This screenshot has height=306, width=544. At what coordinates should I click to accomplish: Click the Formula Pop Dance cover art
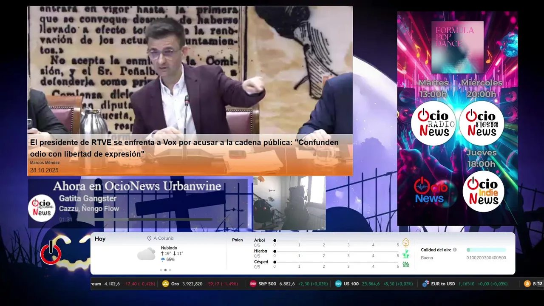click(457, 47)
